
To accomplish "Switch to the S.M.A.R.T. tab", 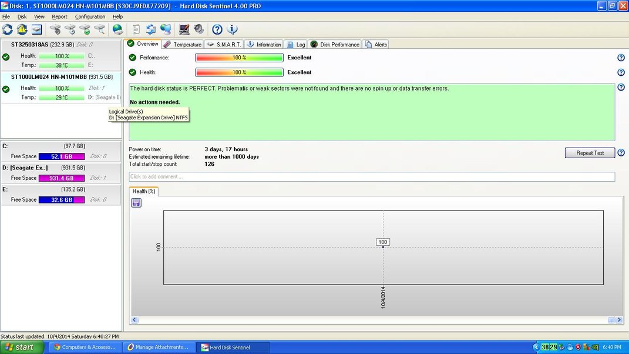I will (x=224, y=45).
